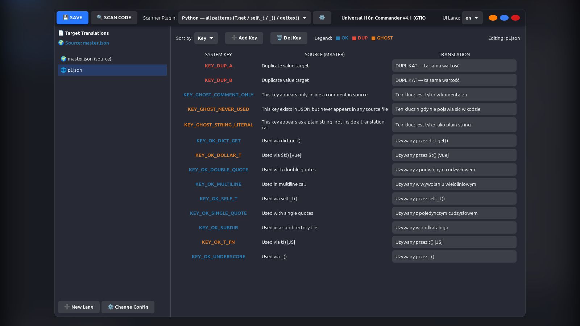Click source text 'Used via dict.get()'
580x326 pixels.
[x=281, y=141]
